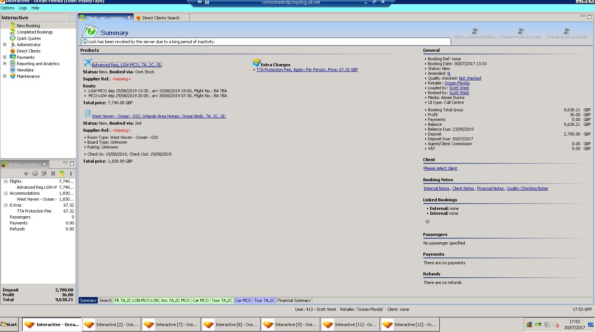Viewport: 595px width, 332px height.
Task: Click the accommodation building product icon
Action: [x=87, y=114]
